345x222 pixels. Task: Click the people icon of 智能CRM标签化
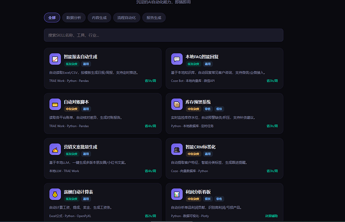pos(176,149)
